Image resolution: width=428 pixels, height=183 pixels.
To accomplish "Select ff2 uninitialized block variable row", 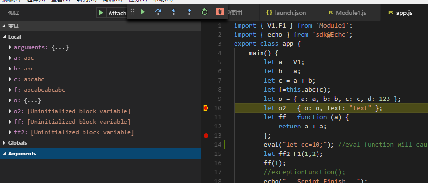I will [100, 132].
